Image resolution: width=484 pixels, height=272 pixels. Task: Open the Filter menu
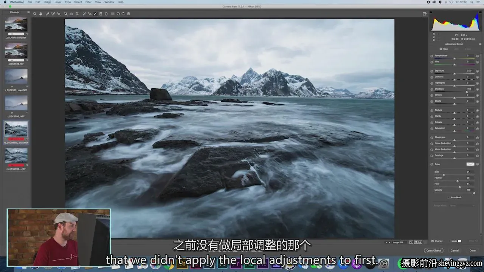(x=88, y=2)
